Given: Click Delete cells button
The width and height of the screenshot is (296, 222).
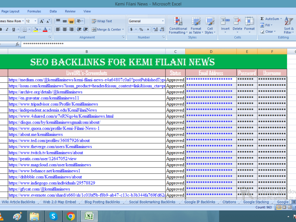Looking at the screenshot, I should pyautogui.click(x=237, y=25).
